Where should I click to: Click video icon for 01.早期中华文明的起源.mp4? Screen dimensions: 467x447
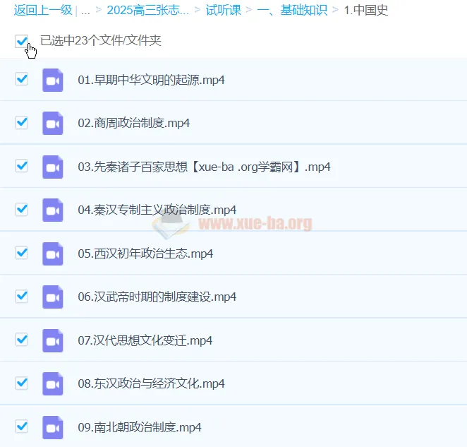coord(53,80)
